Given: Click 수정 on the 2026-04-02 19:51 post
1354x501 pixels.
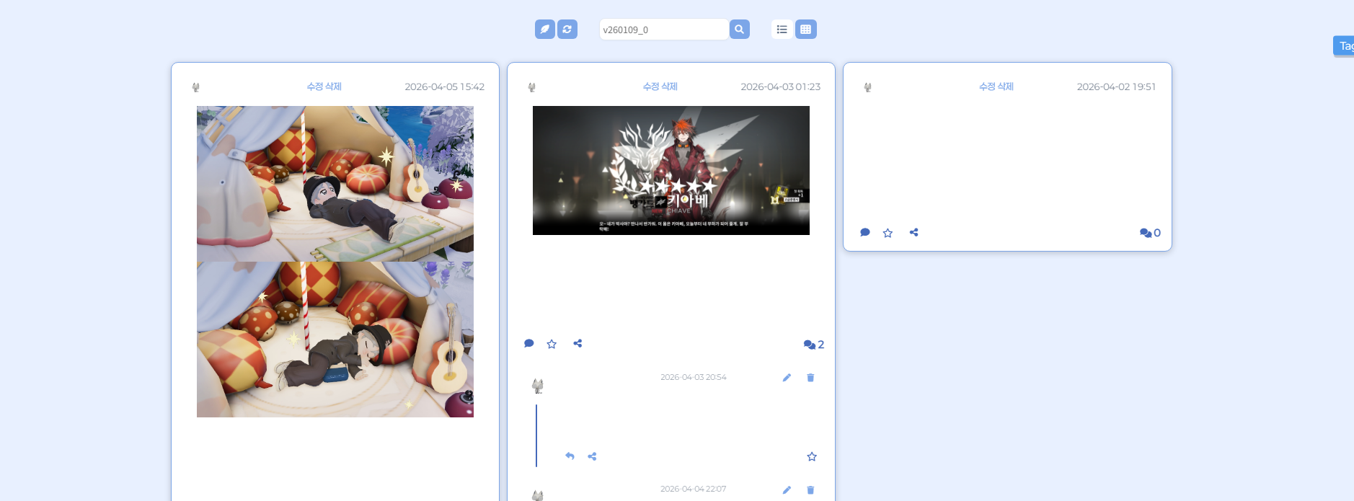Looking at the screenshot, I should pos(987,87).
